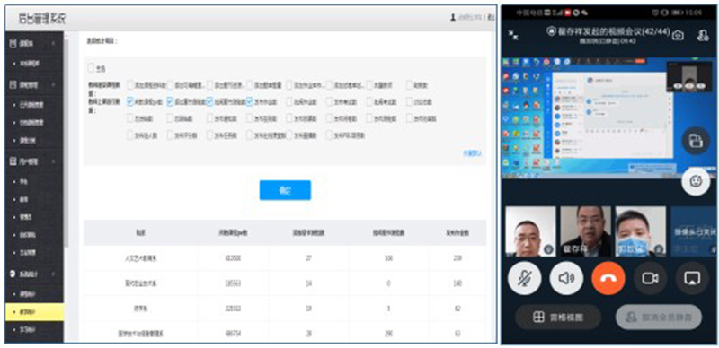Open the 霍存祥 participant video thumbnail
The height and width of the screenshot is (348, 719).
586,231
